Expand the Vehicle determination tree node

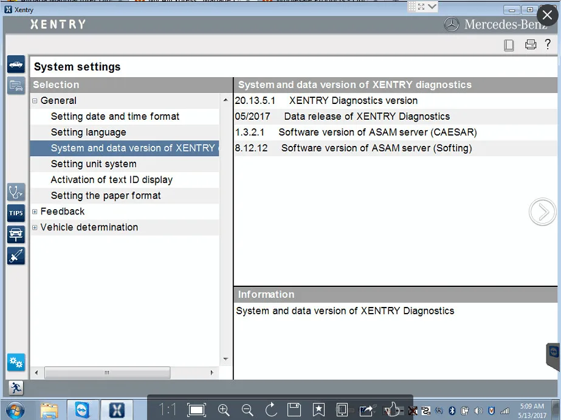35,227
